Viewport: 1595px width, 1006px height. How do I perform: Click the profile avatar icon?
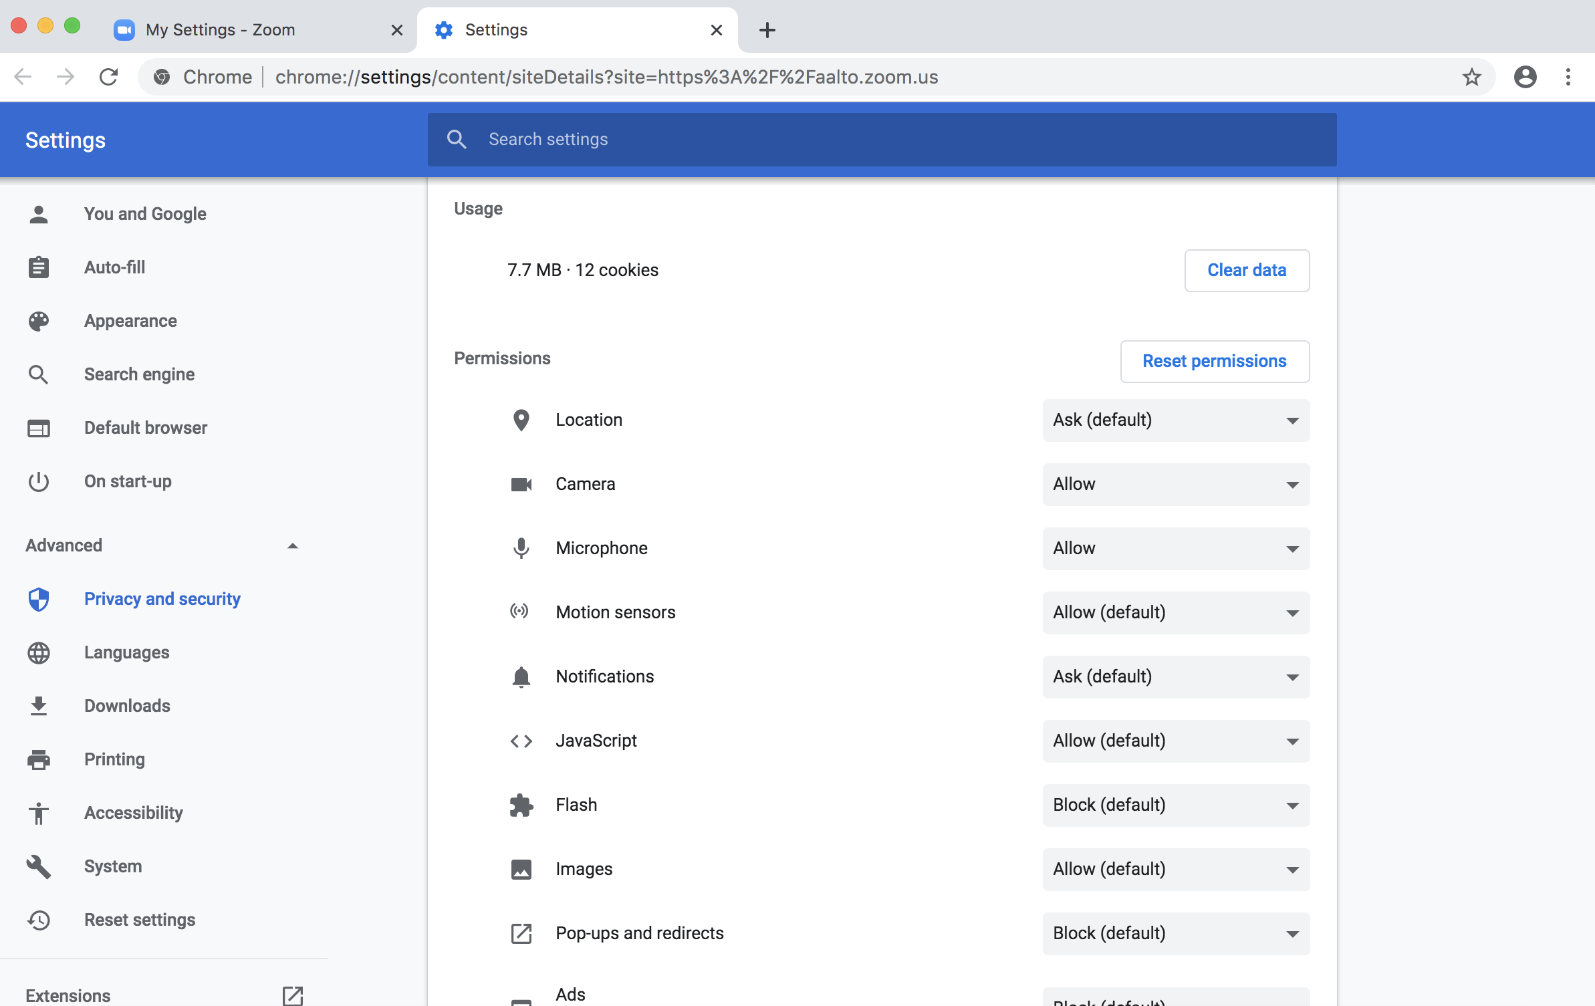[x=1525, y=77]
